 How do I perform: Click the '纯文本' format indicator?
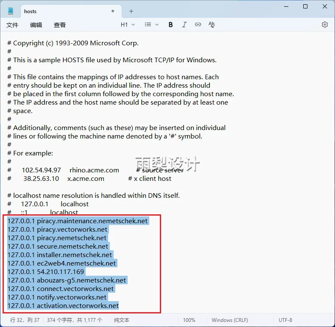(122, 320)
